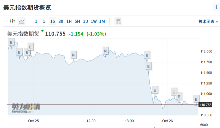Screen dimensions: 220x128
Task: Select the 5 minute interval
Action: pyautogui.click(x=44, y=21)
